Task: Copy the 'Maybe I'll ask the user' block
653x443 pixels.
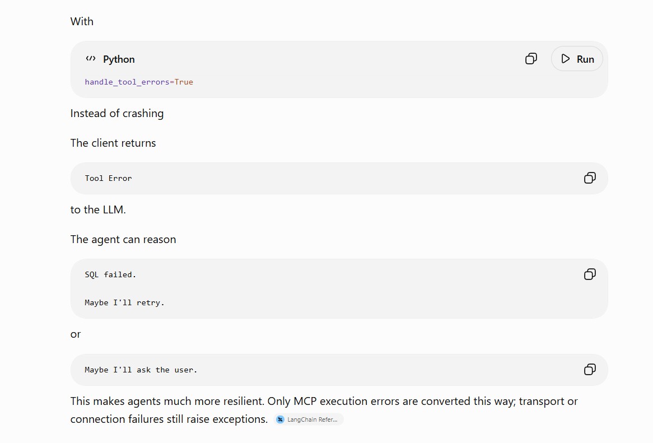Action: [590, 369]
